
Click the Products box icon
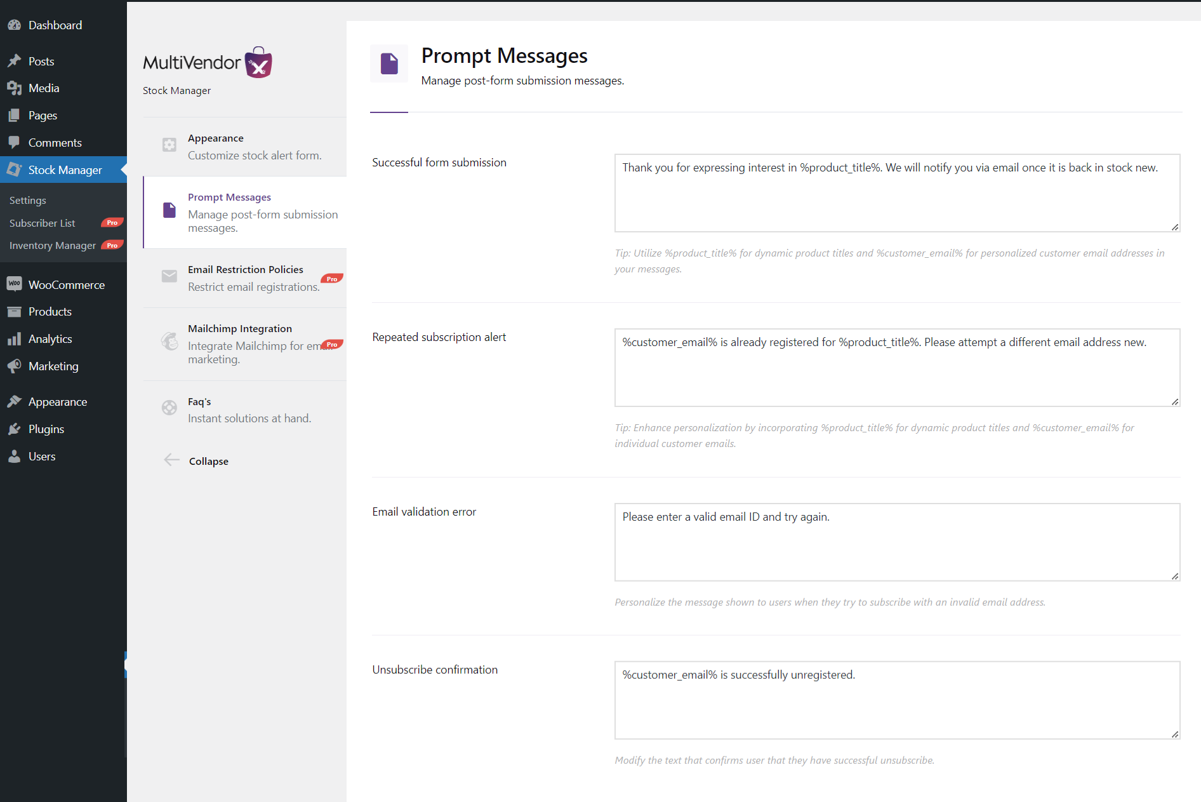tap(14, 312)
